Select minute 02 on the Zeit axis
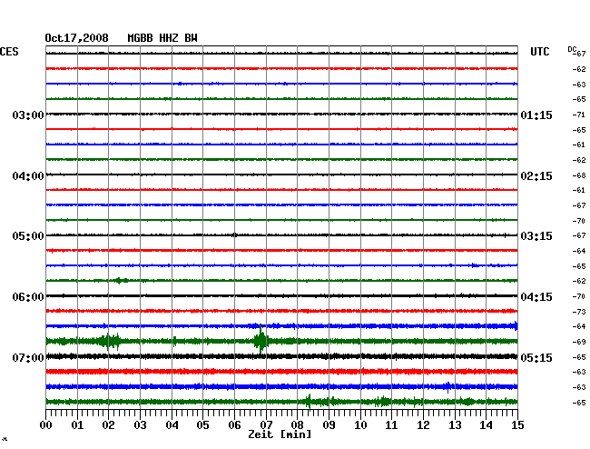The image size is (590, 449). pos(108,425)
